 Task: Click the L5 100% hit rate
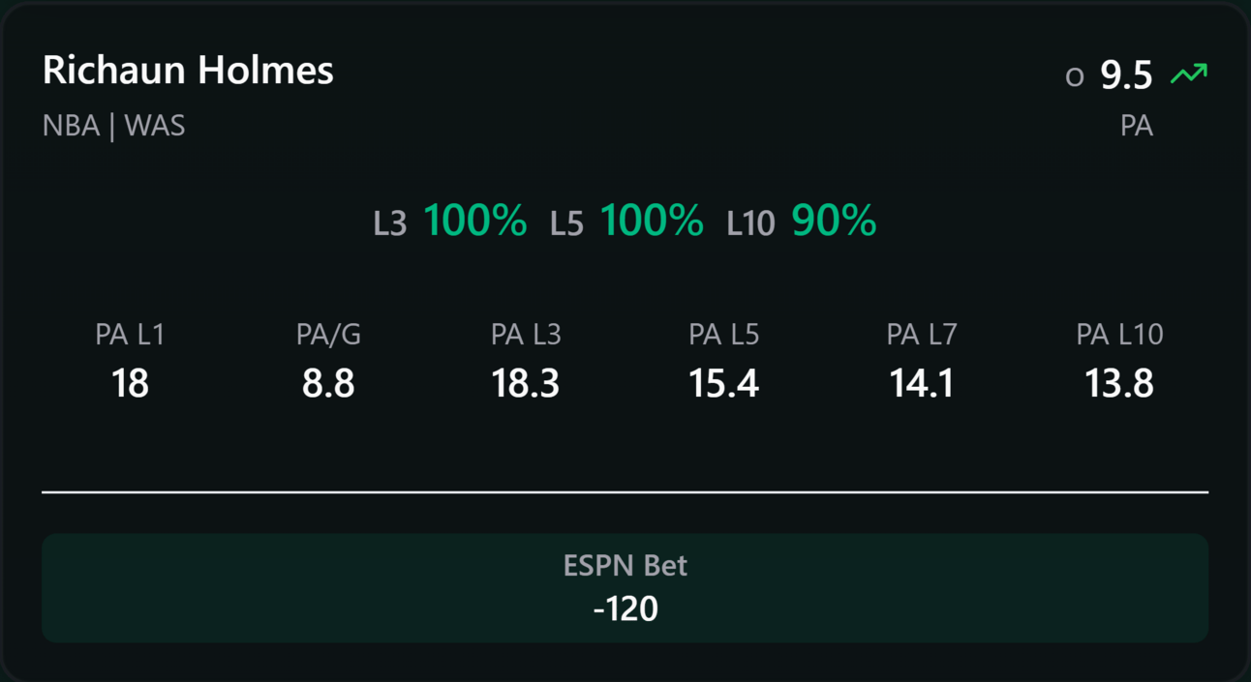(626, 222)
